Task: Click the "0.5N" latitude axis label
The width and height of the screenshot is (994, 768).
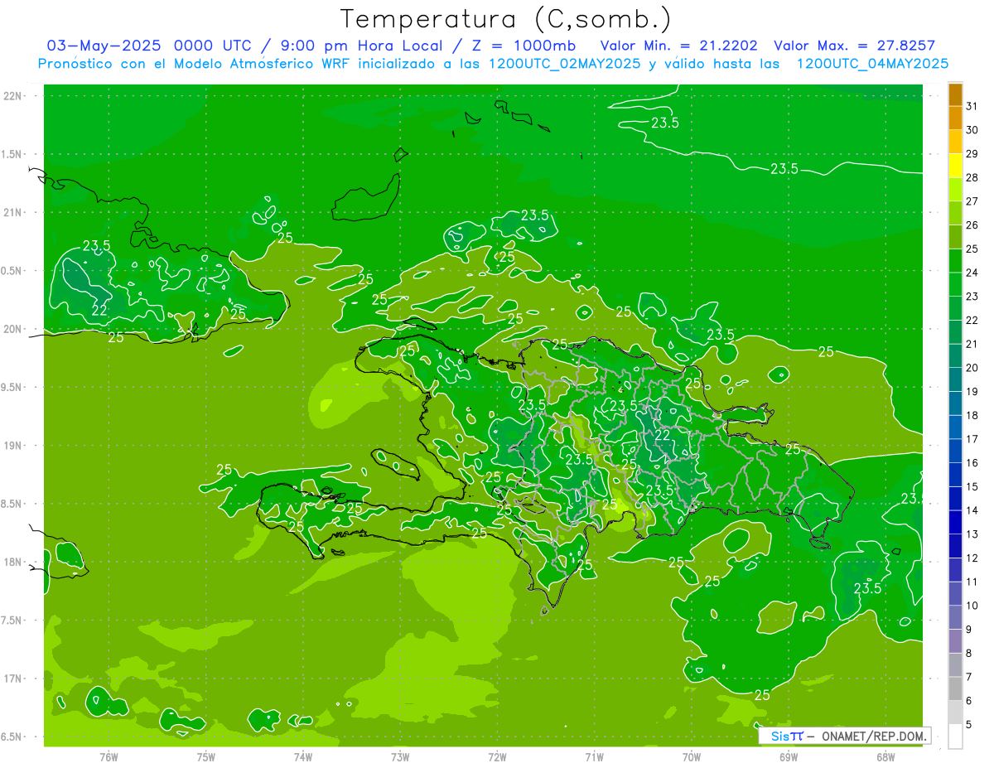Action: click(x=12, y=271)
